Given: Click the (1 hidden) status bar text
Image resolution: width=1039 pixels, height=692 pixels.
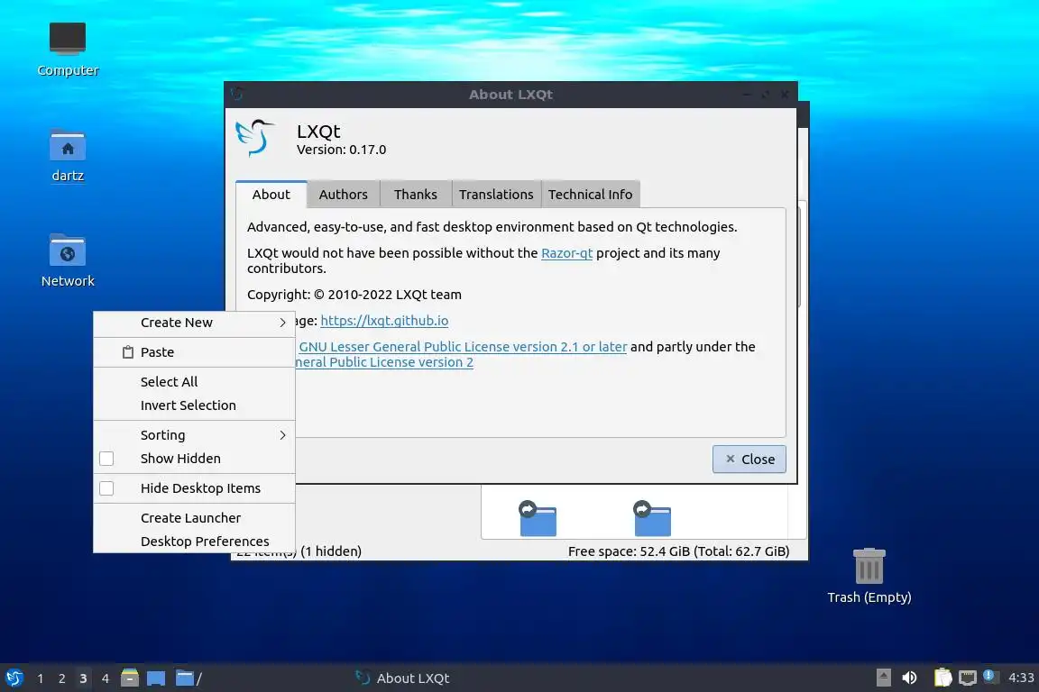Looking at the screenshot, I should tap(331, 551).
